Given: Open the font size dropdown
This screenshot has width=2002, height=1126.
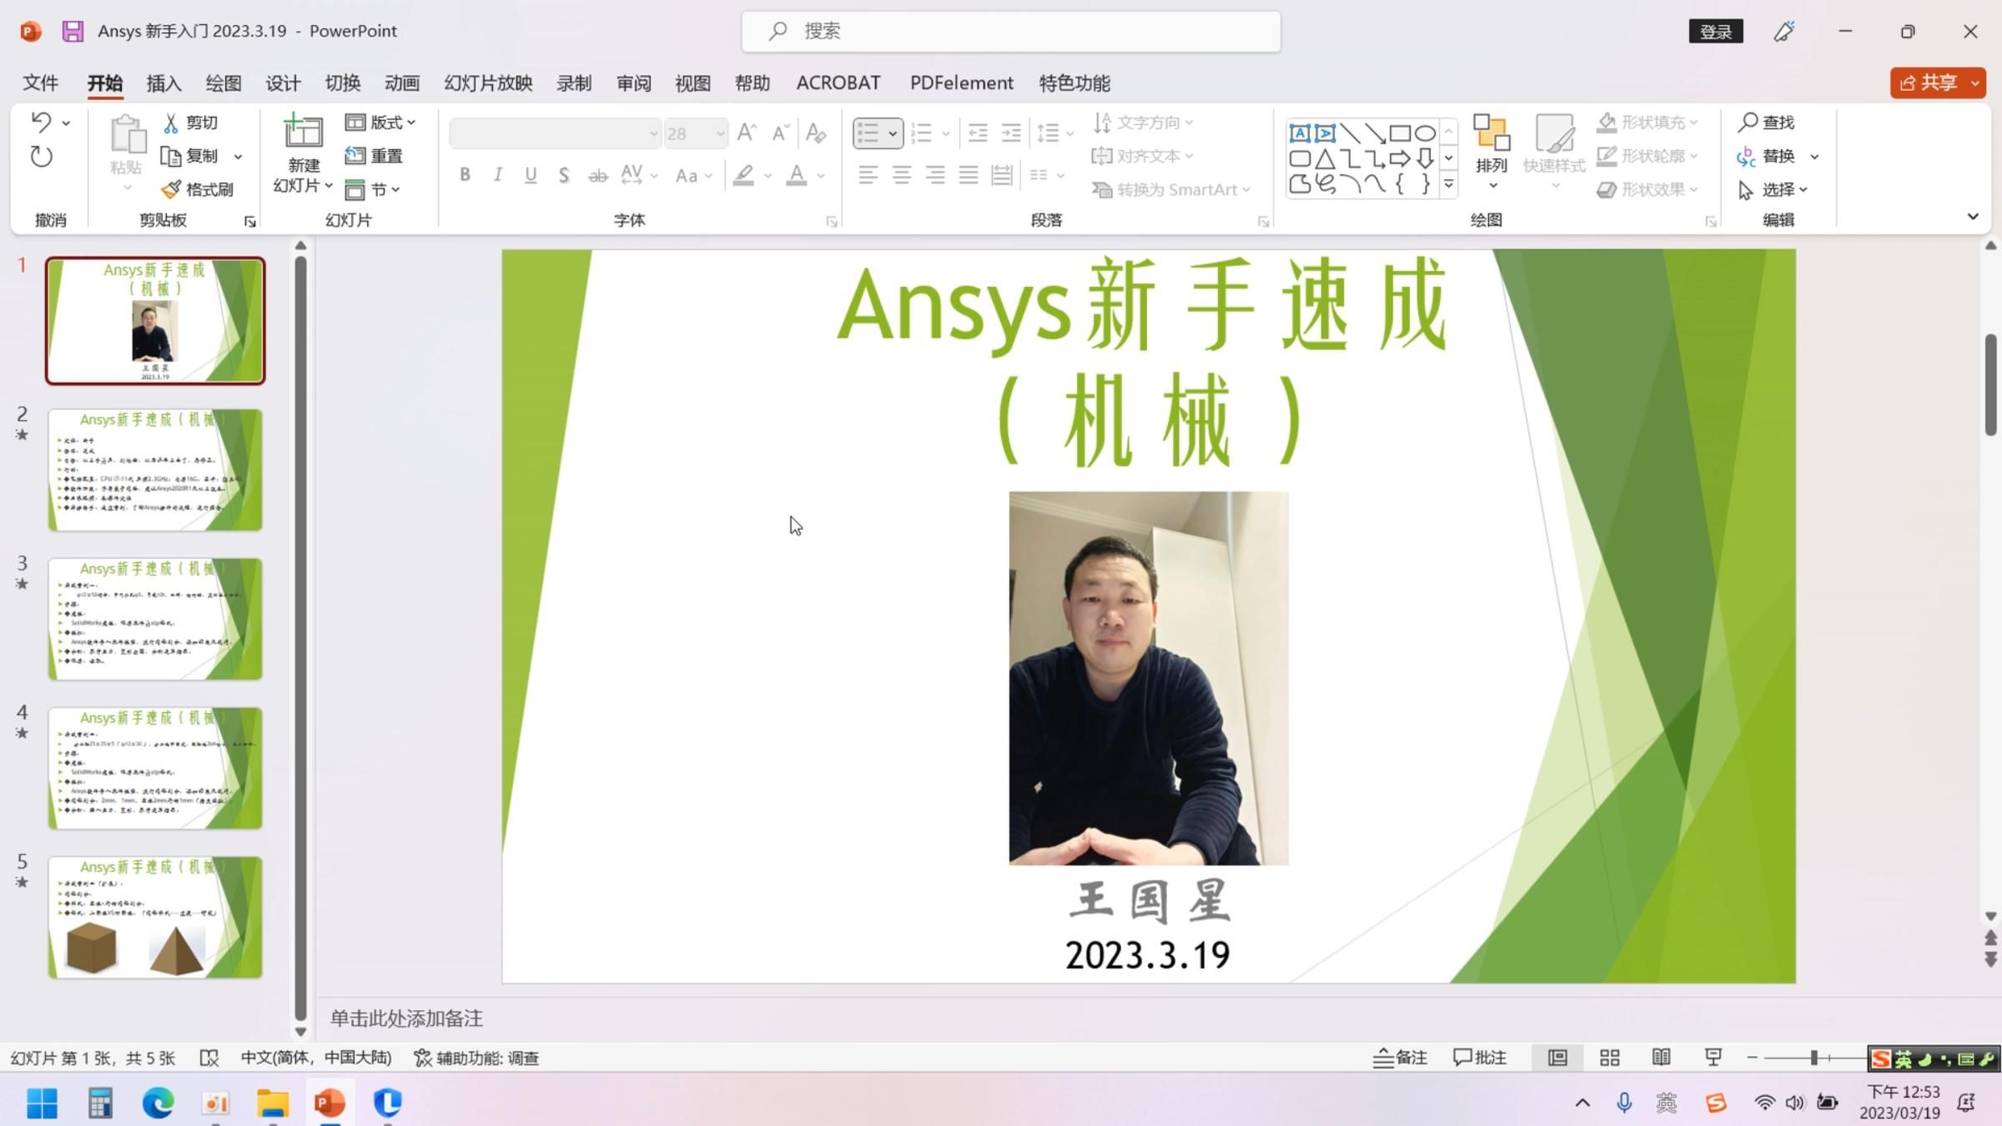Looking at the screenshot, I should 720,133.
